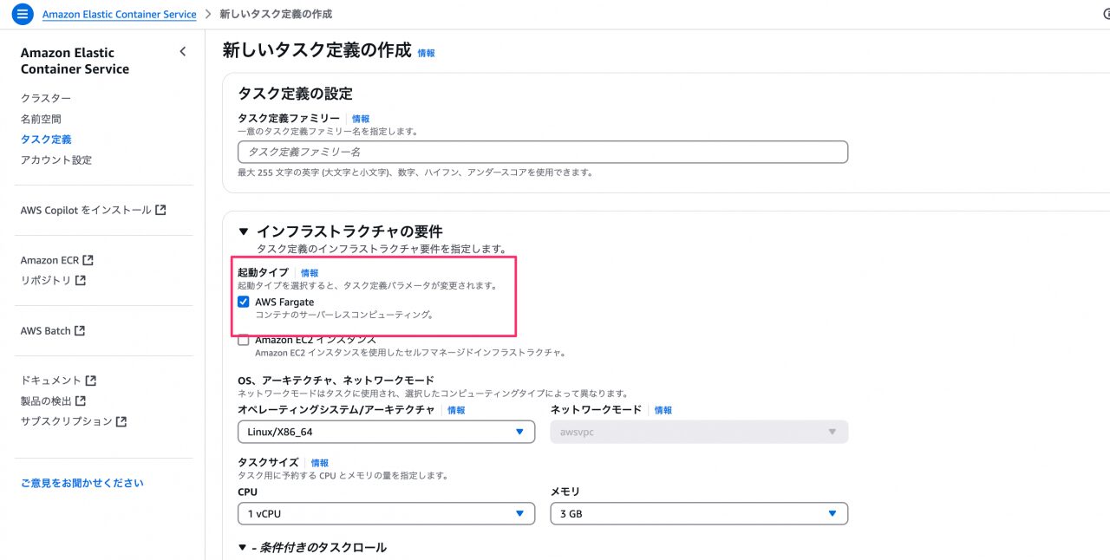Open the ドキュメント link

51,381
